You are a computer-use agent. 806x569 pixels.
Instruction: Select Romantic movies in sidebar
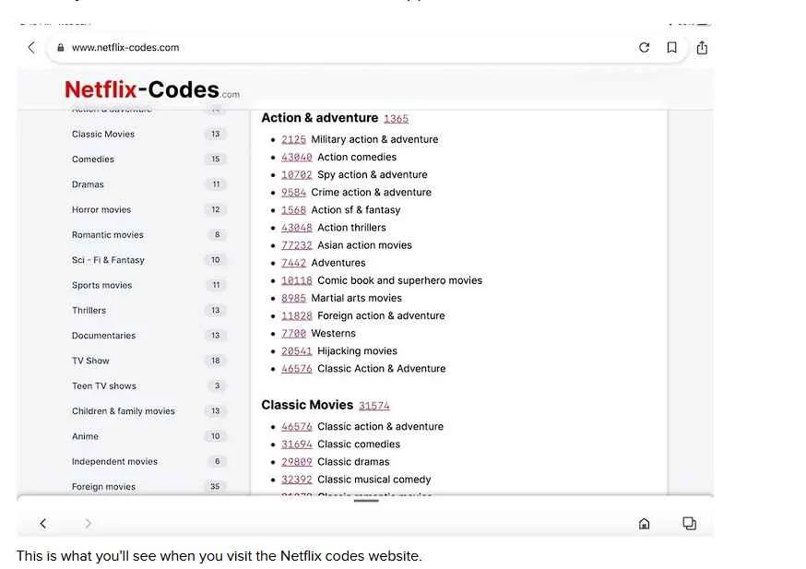(107, 235)
